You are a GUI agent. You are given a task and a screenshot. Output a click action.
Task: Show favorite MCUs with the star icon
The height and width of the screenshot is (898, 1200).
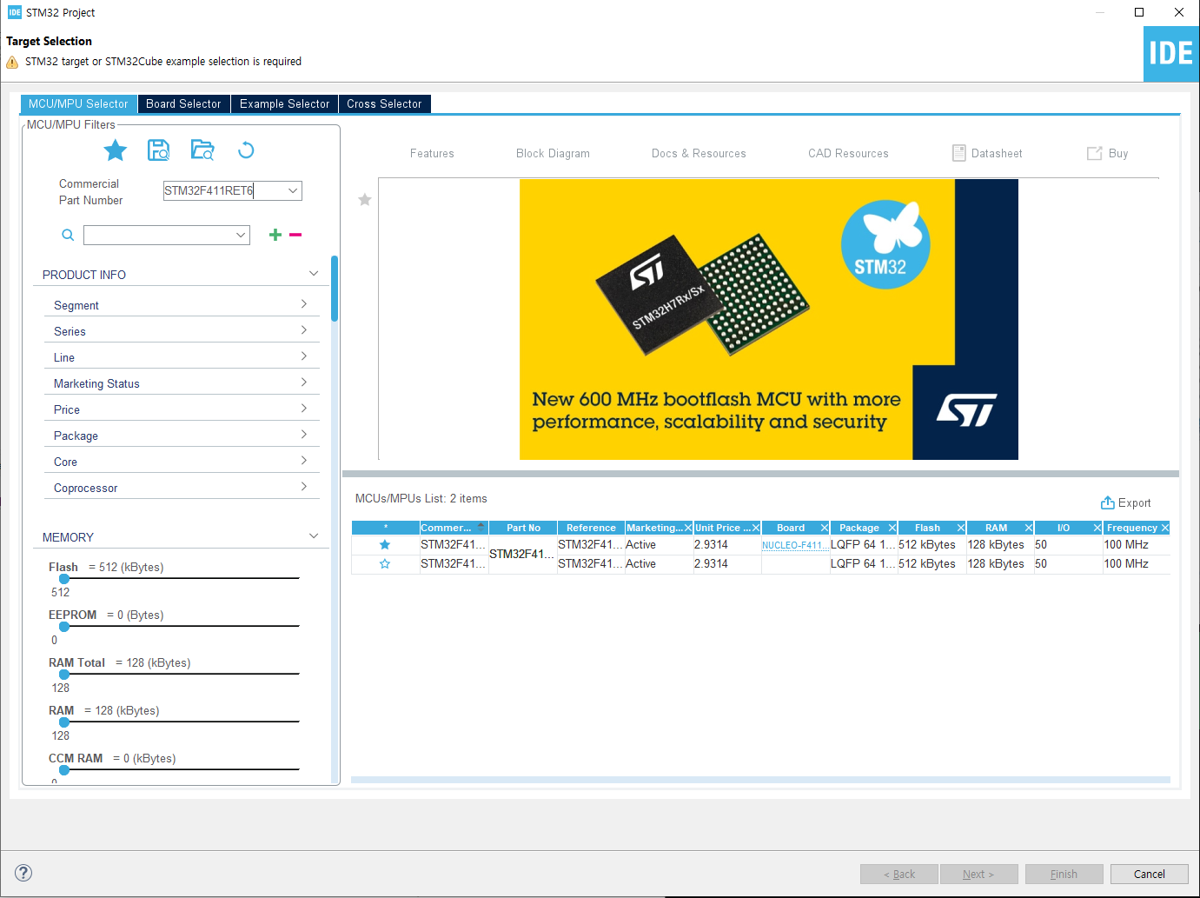[x=115, y=150]
